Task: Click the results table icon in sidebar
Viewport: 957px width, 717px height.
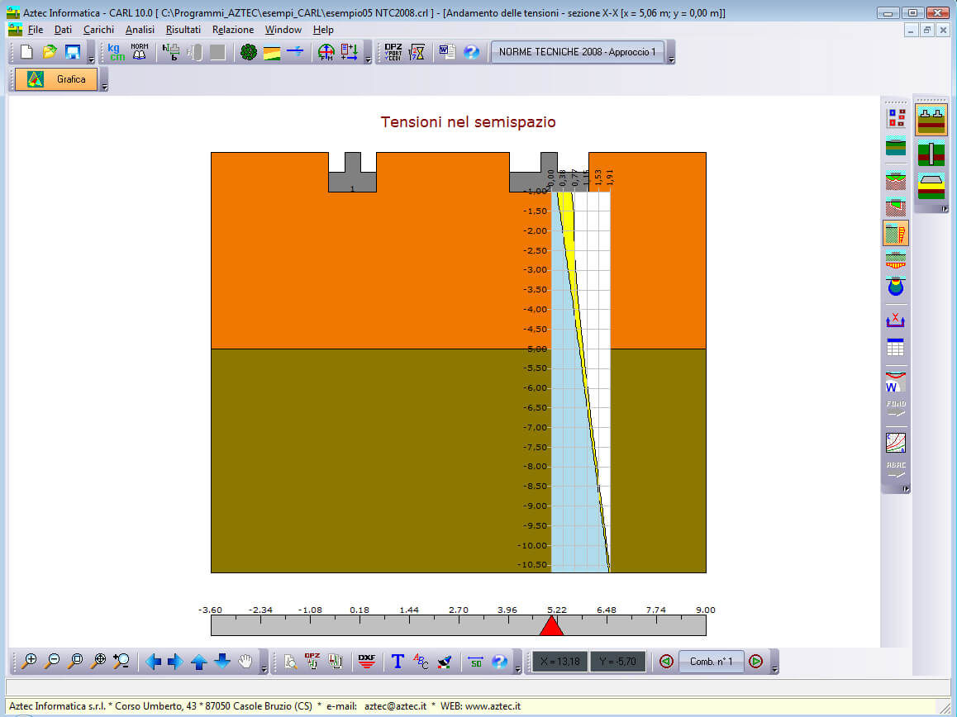Action: (895, 348)
